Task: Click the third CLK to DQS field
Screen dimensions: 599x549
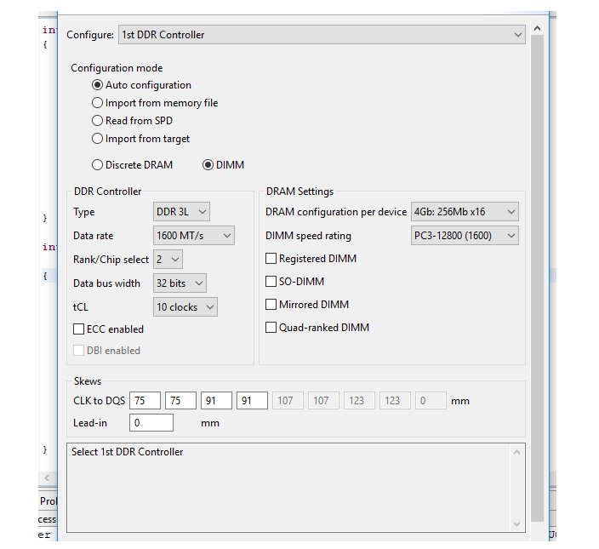Action: click(216, 400)
